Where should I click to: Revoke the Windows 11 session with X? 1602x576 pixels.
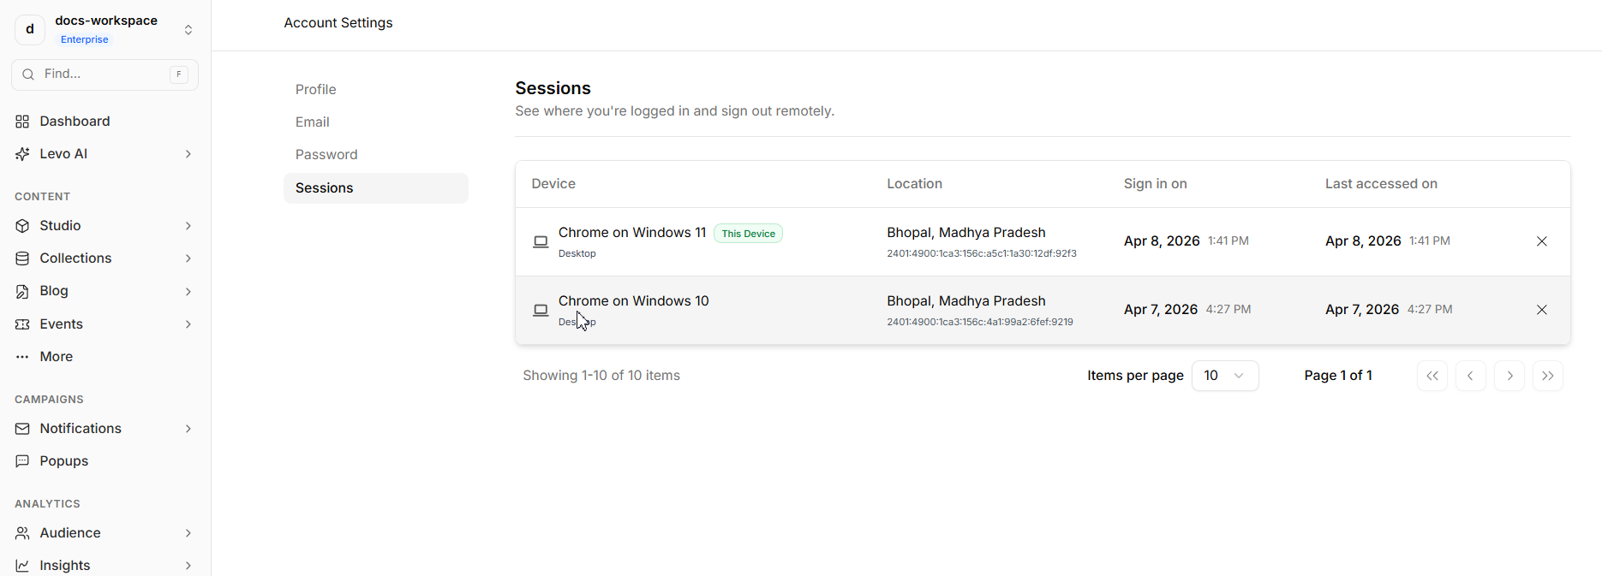pos(1541,241)
